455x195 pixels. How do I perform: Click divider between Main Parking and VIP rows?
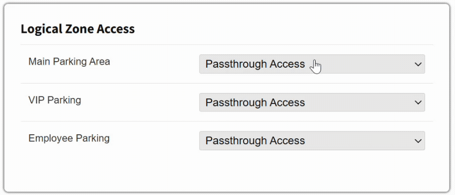coord(227,83)
